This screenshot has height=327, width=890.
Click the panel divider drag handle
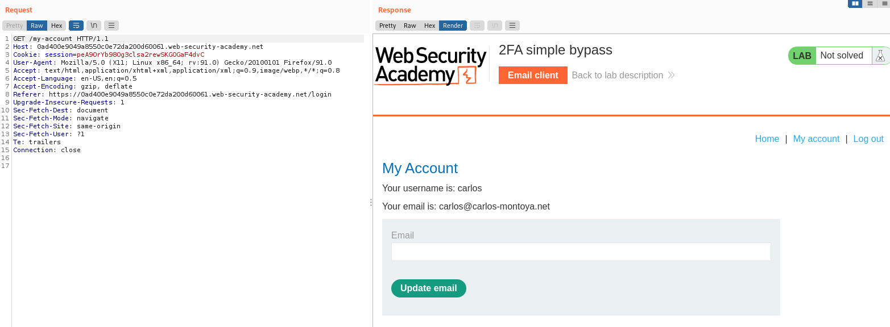point(371,202)
